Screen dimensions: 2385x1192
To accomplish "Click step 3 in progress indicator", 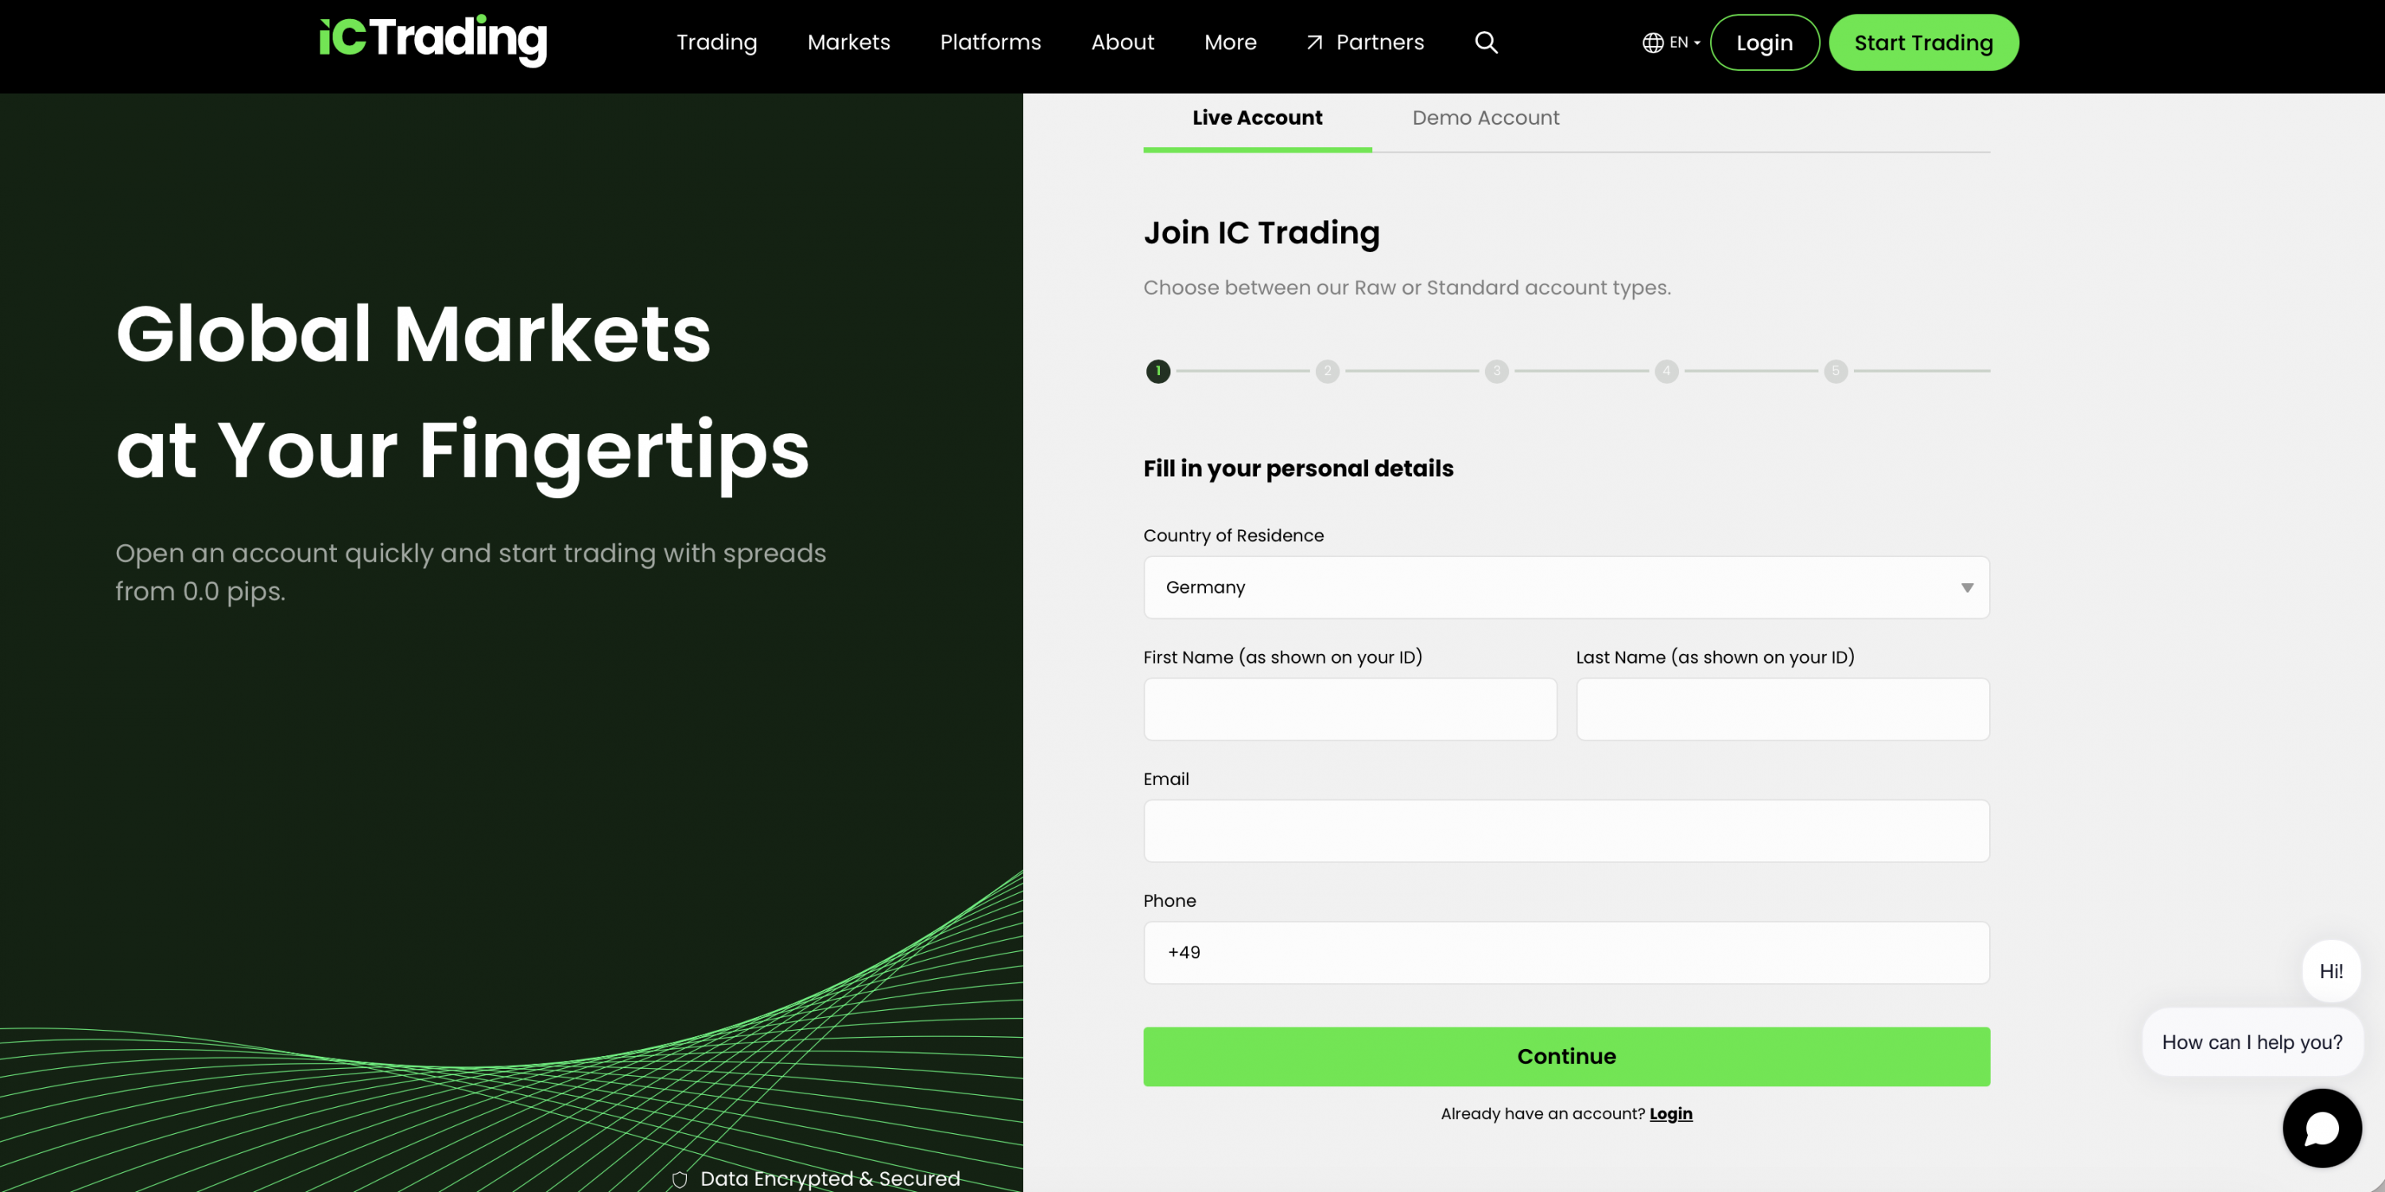I will tap(1497, 372).
